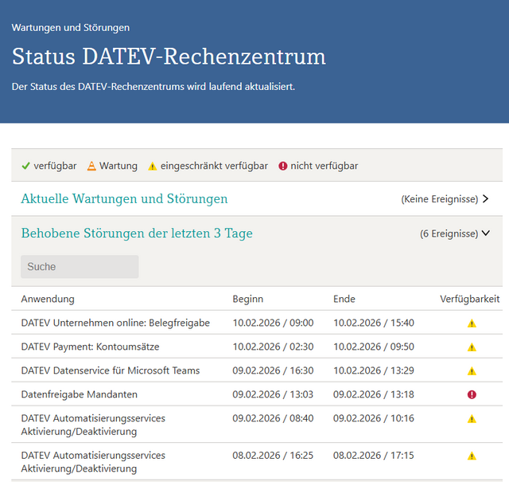Click the (Keine Ereignisse) label

(x=440, y=199)
